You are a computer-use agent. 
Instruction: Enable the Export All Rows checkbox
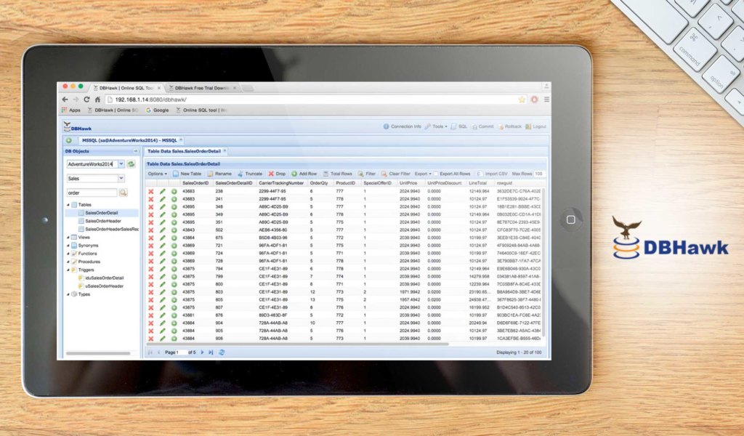pos(436,174)
